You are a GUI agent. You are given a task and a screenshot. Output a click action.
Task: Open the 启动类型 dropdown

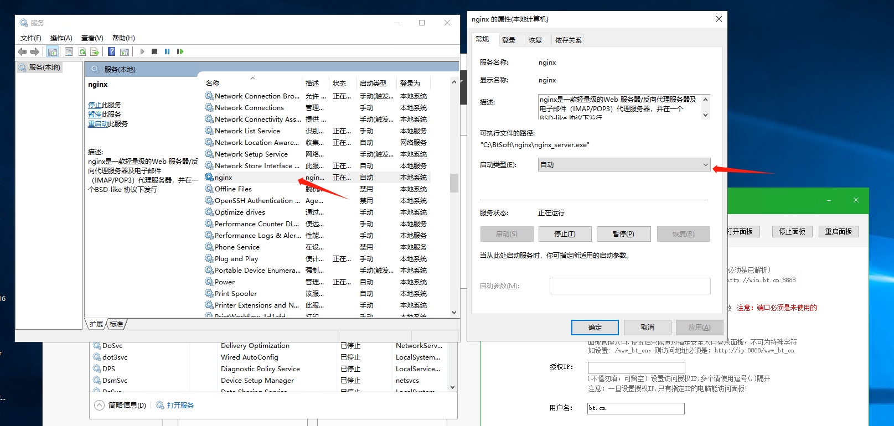coord(624,164)
